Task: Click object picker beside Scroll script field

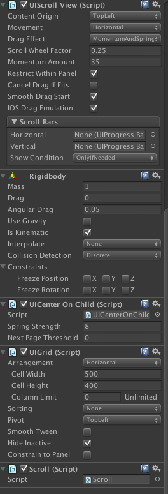Action: 157,479
